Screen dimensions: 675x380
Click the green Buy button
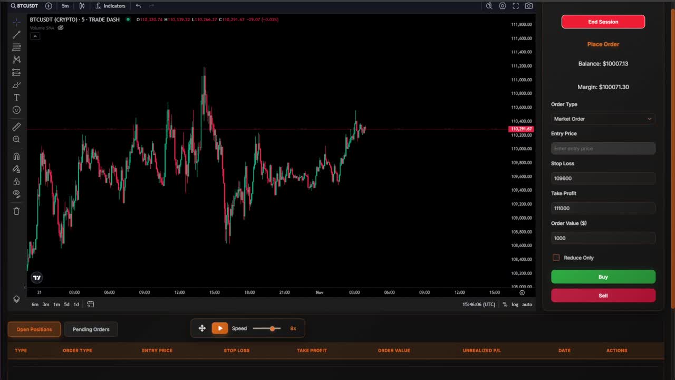pyautogui.click(x=603, y=277)
